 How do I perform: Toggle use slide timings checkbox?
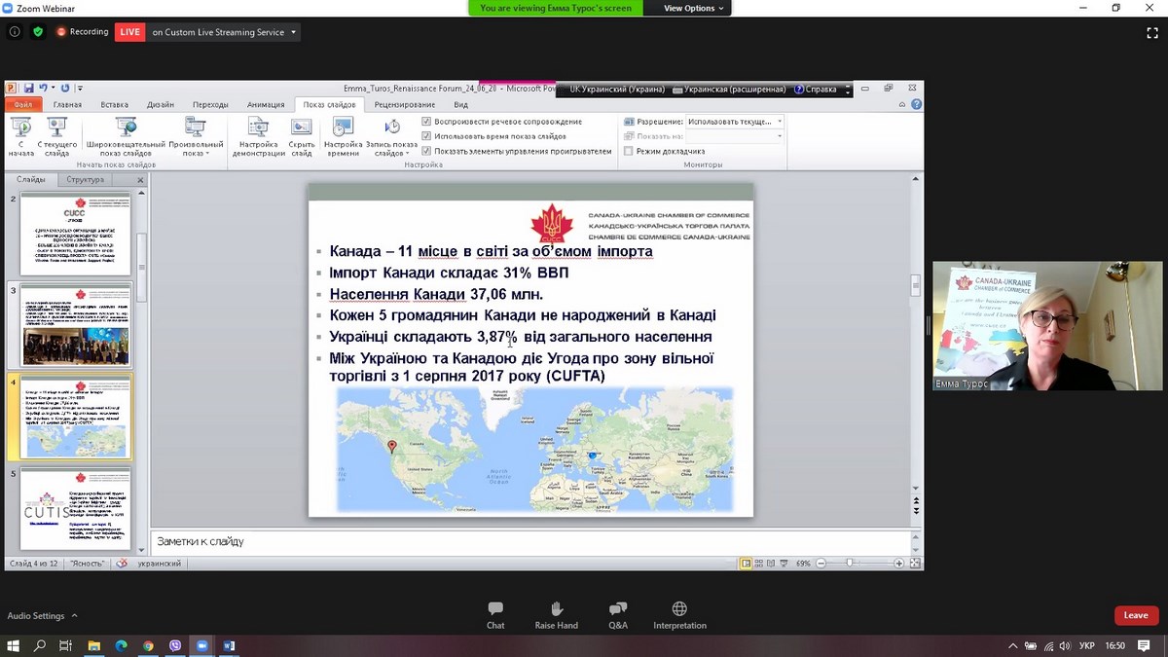tap(426, 136)
